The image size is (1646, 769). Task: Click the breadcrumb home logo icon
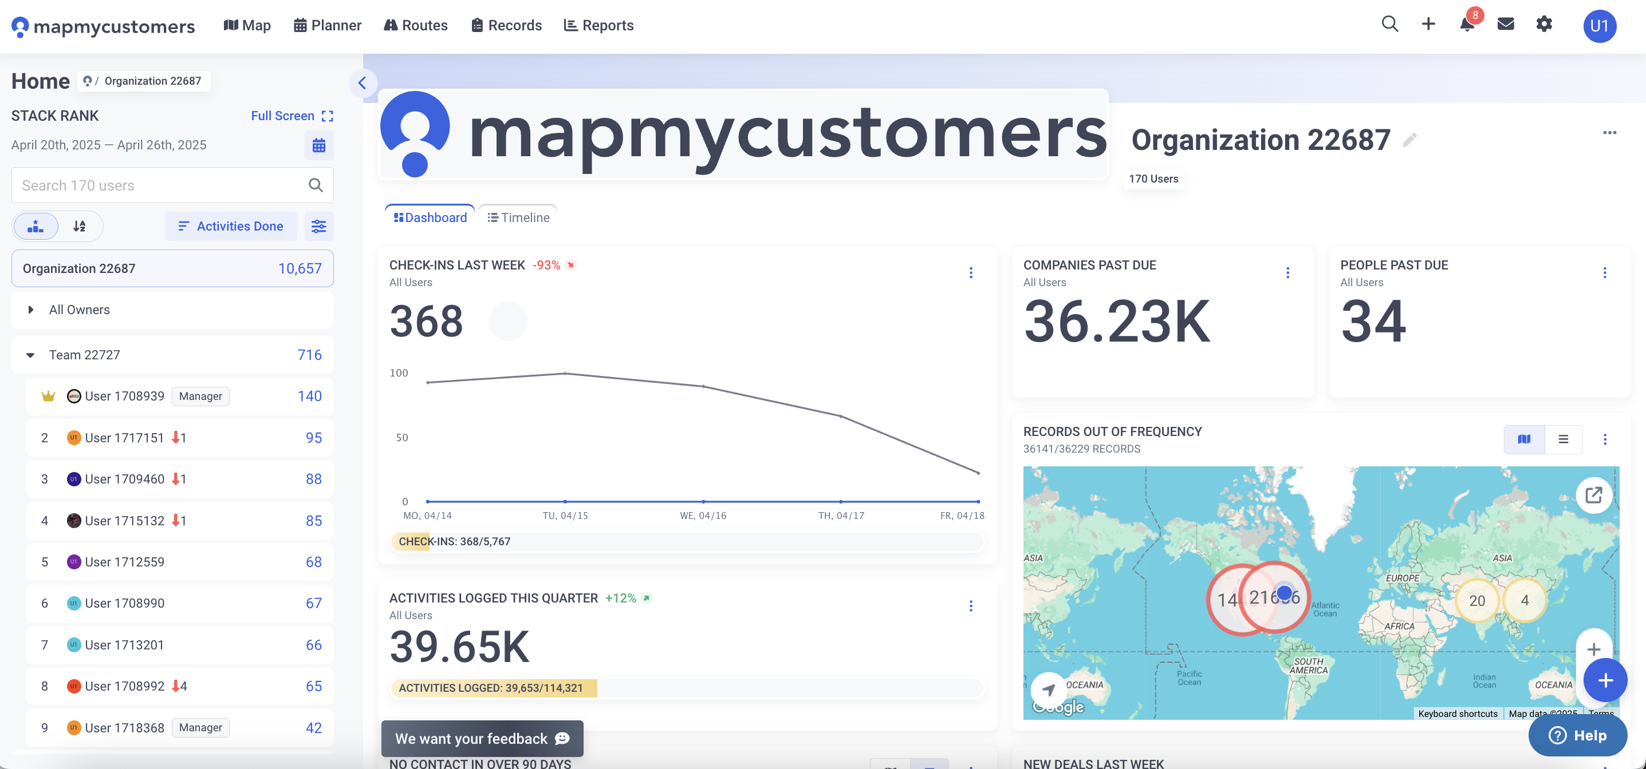pos(88,81)
